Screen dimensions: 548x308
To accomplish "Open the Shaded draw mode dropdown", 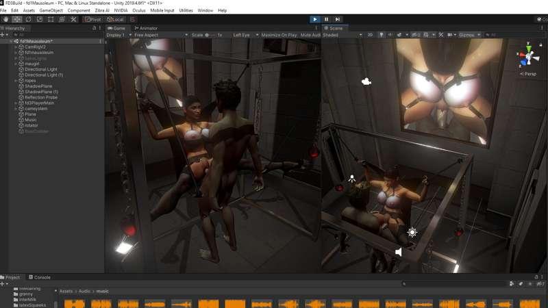I will tap(342, 35).
